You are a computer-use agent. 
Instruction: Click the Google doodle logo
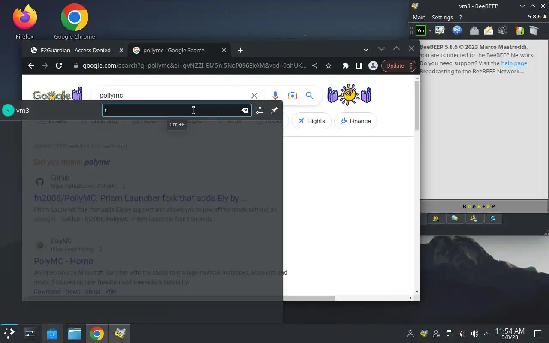57,95
